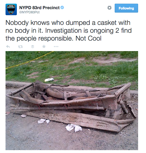The width and height of the screenshot is (146, 153).
Task: Reply to the tweet with arrow icon
Action: (8, 47)
